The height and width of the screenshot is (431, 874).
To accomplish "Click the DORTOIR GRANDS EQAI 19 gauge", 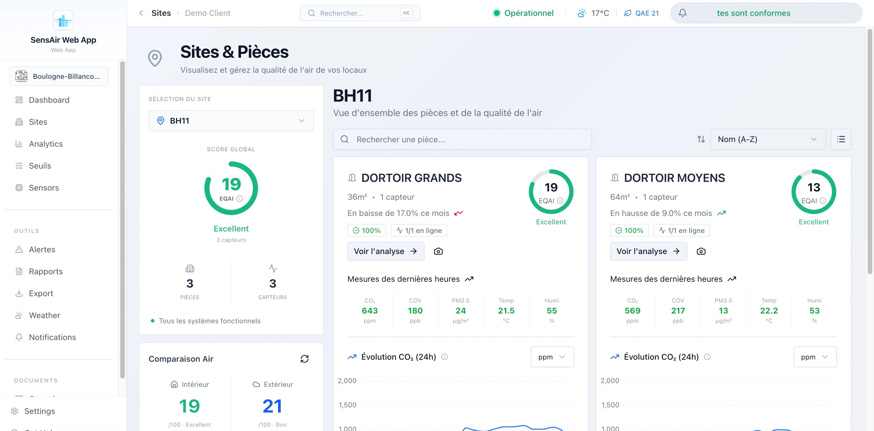I will coord(551,192).
